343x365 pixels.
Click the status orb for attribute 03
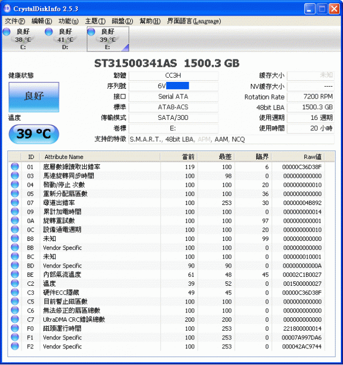[x=15, y=176]
